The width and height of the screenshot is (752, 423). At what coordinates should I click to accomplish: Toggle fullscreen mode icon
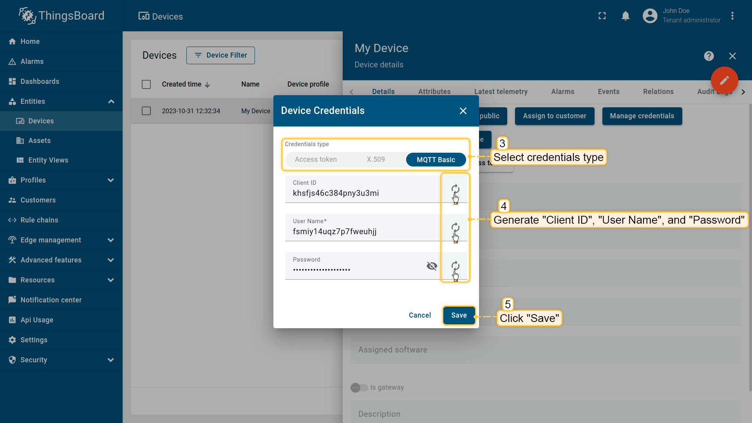[602, 16]
